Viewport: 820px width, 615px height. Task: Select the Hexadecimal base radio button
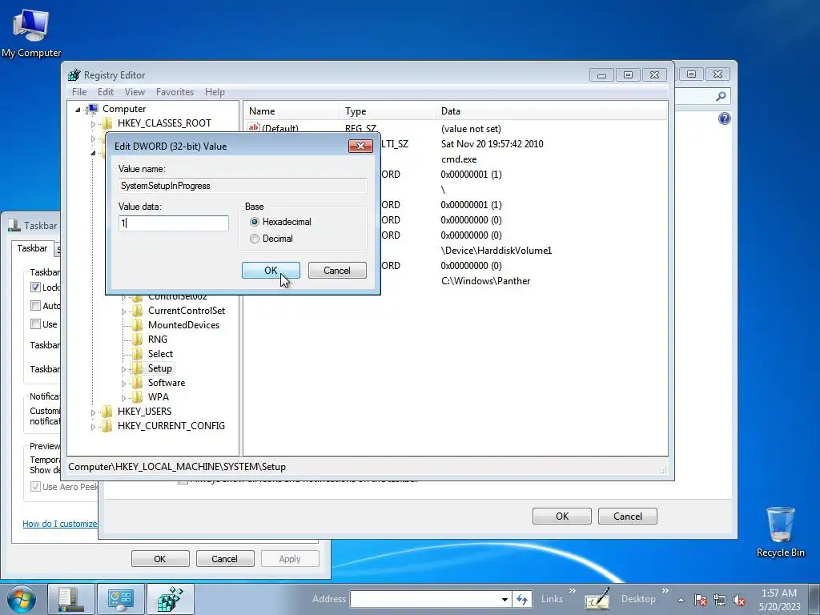(255, 222)
